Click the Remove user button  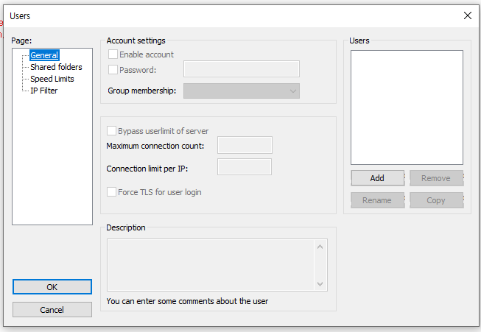tap(436, 178)
